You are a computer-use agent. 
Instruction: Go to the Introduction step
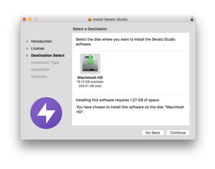click(41, 41)
